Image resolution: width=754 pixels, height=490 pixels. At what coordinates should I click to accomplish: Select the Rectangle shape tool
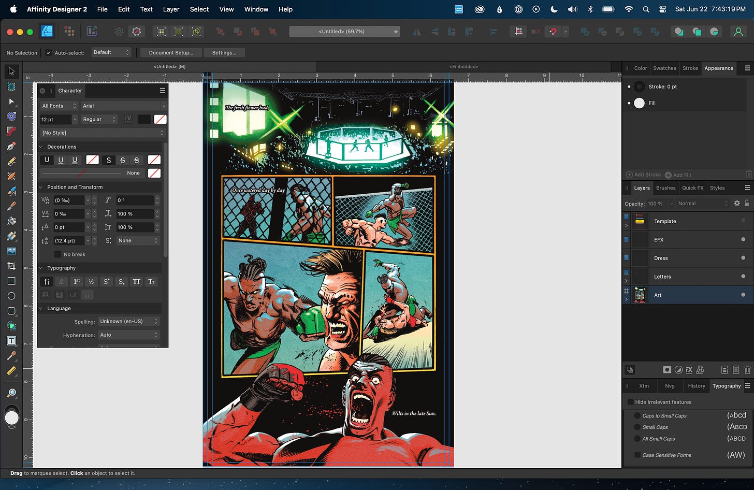click(x=11, y=281)
